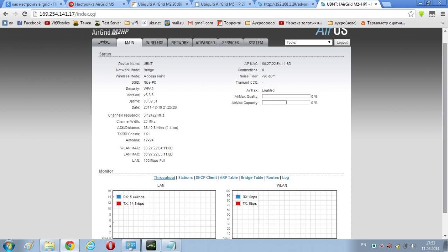Launch Internet Explorer from the taskbar

90,245
